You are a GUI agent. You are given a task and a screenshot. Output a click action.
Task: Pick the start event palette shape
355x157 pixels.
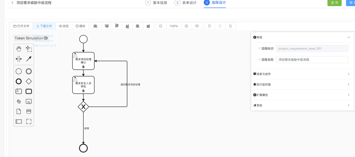tap(19, 71)
